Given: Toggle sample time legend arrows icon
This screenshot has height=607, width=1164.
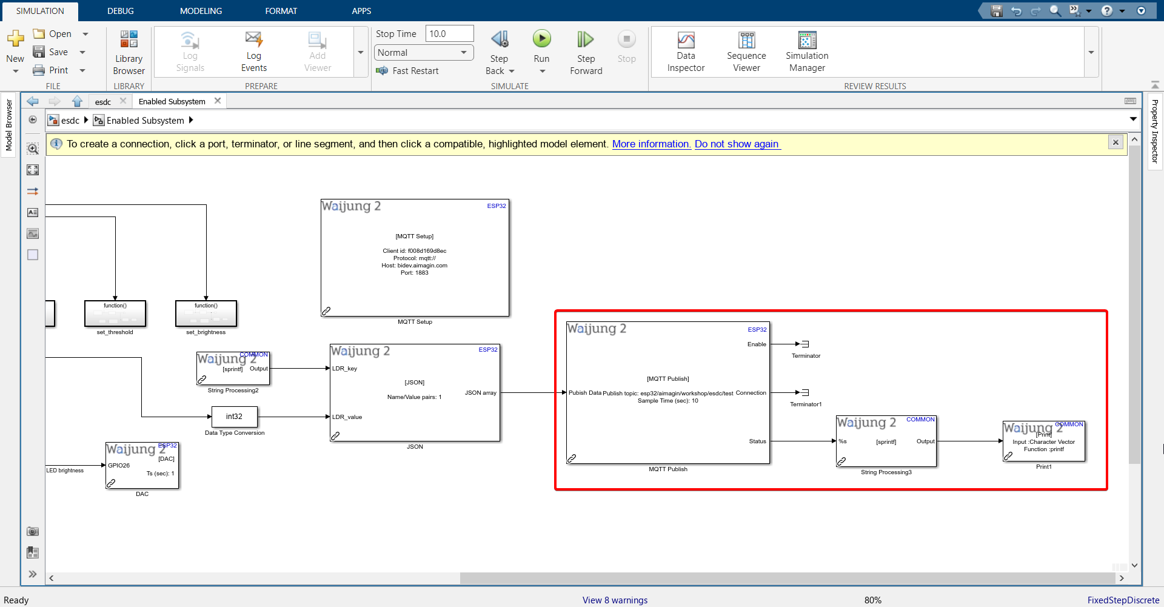Looking at the screenshot, I should 33,191.
